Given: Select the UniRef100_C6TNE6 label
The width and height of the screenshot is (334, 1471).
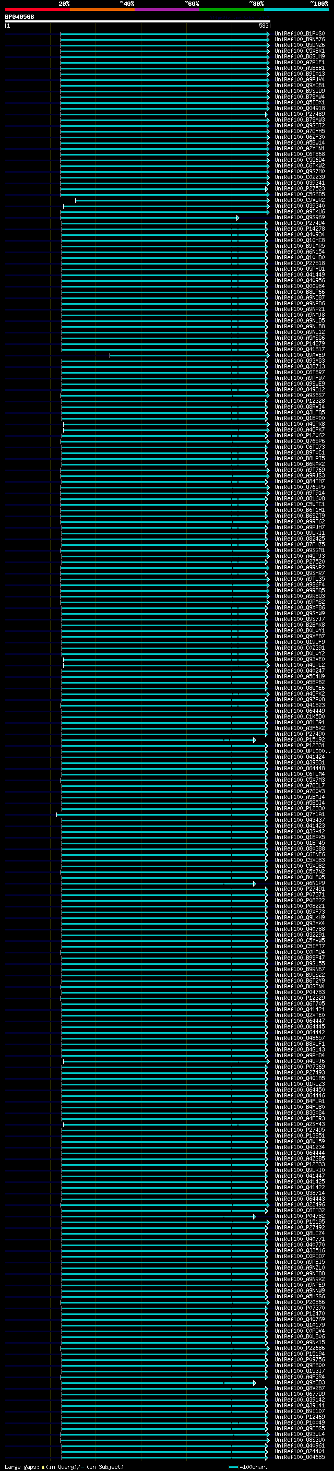Looking at the screenshot, I should point(299,855).
